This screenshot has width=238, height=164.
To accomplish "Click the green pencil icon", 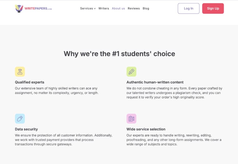I will tap(132, 72).
